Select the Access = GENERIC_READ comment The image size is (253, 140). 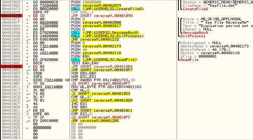point(218,2)
